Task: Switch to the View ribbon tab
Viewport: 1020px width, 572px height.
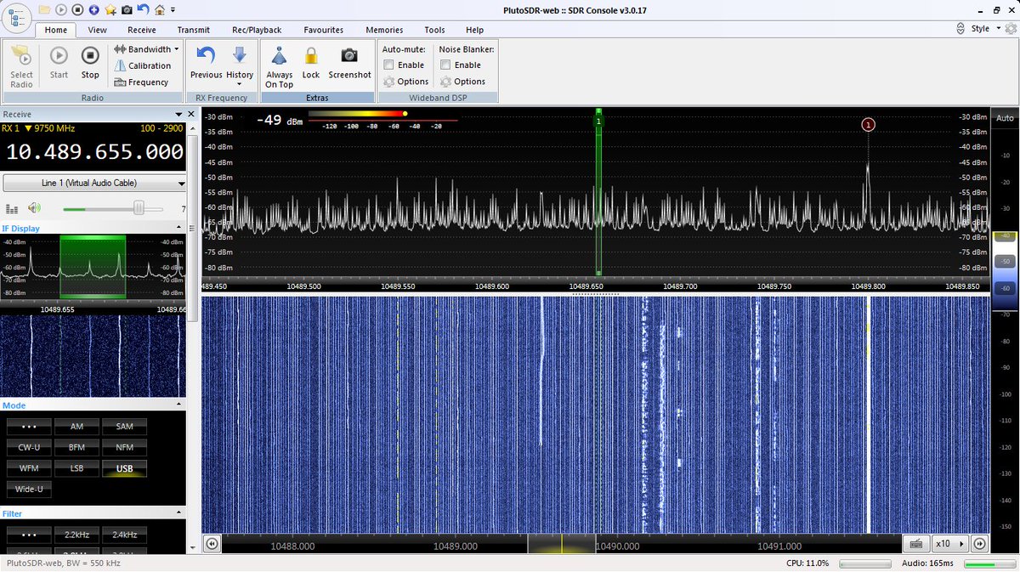Action: coord(98,30)
